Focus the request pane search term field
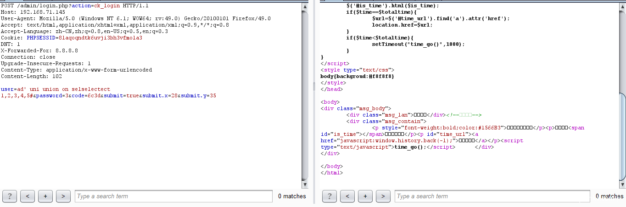Viewport: 626px width, 207px height. coord(173,196)
